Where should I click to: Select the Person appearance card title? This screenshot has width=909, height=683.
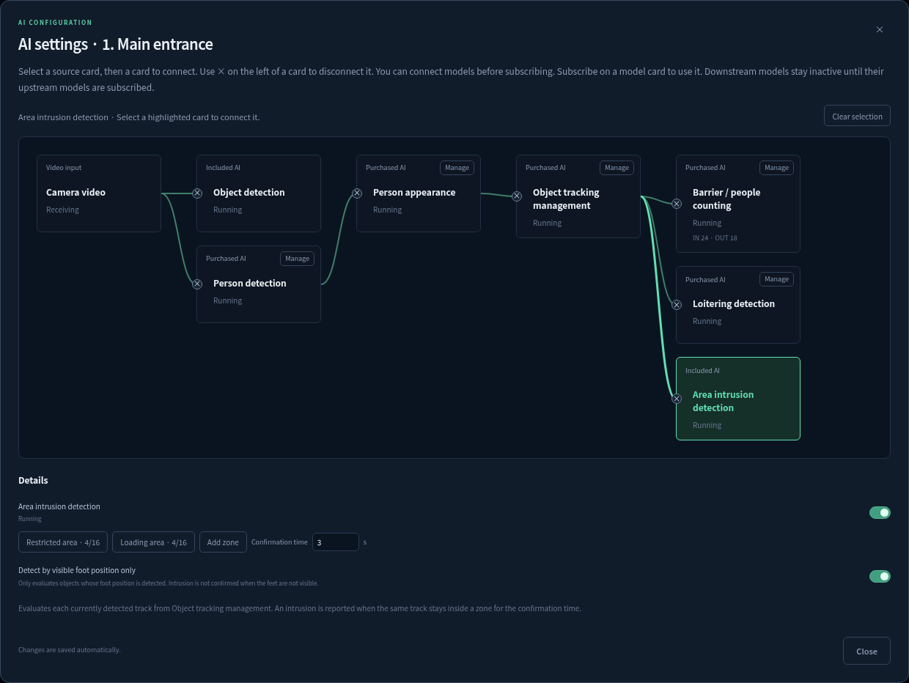coord(414,192)
